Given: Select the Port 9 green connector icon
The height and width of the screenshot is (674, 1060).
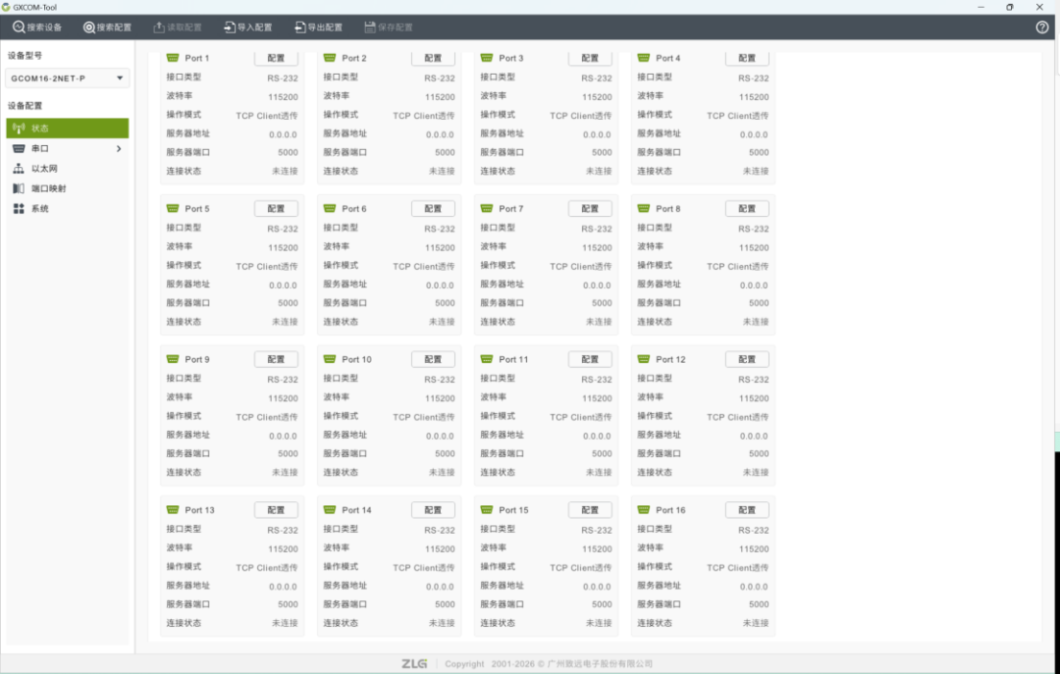Looking at the screenshot, I should pos(173,359).
